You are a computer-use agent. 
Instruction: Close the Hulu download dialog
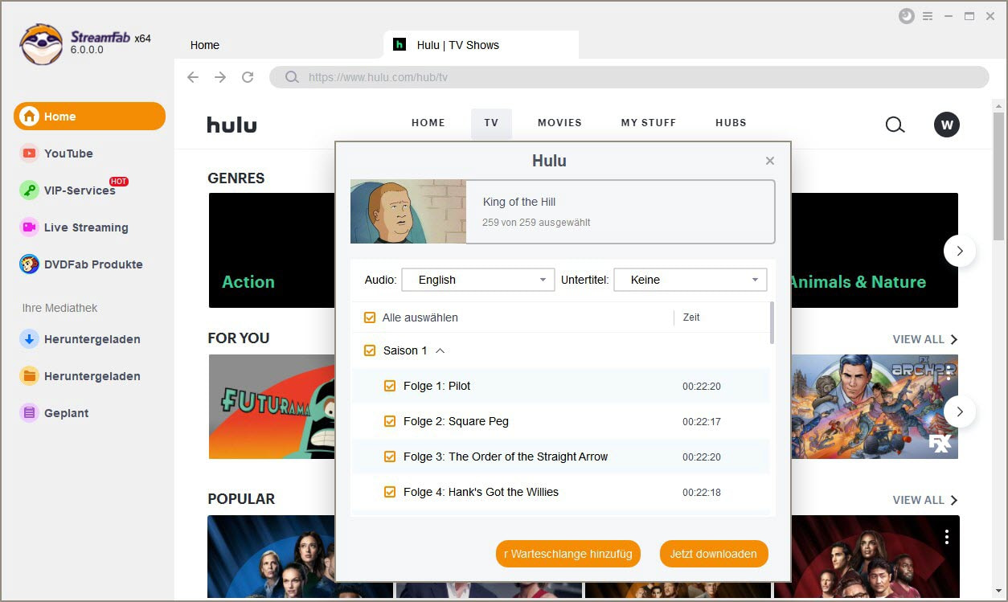[770, 161]
